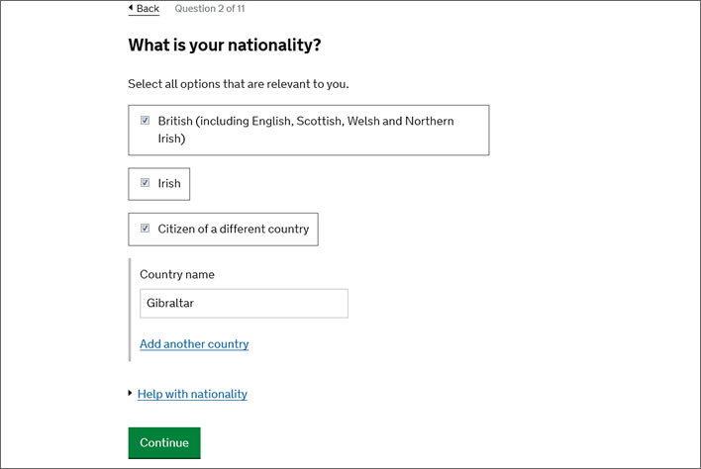Go back via the Back link

144,9
